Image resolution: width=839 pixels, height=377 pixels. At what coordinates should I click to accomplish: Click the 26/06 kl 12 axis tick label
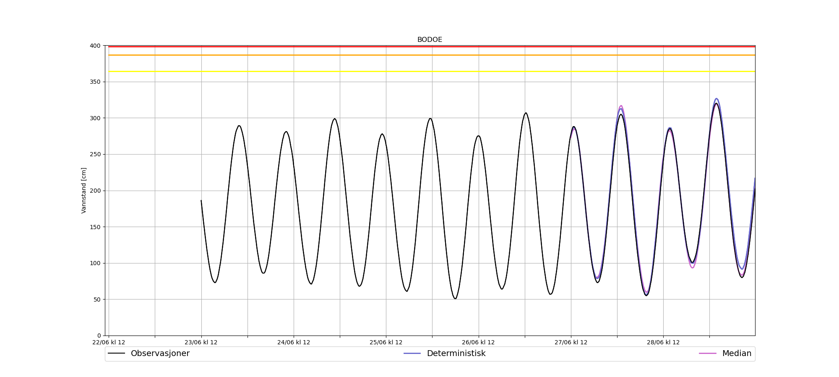(478, 342)
